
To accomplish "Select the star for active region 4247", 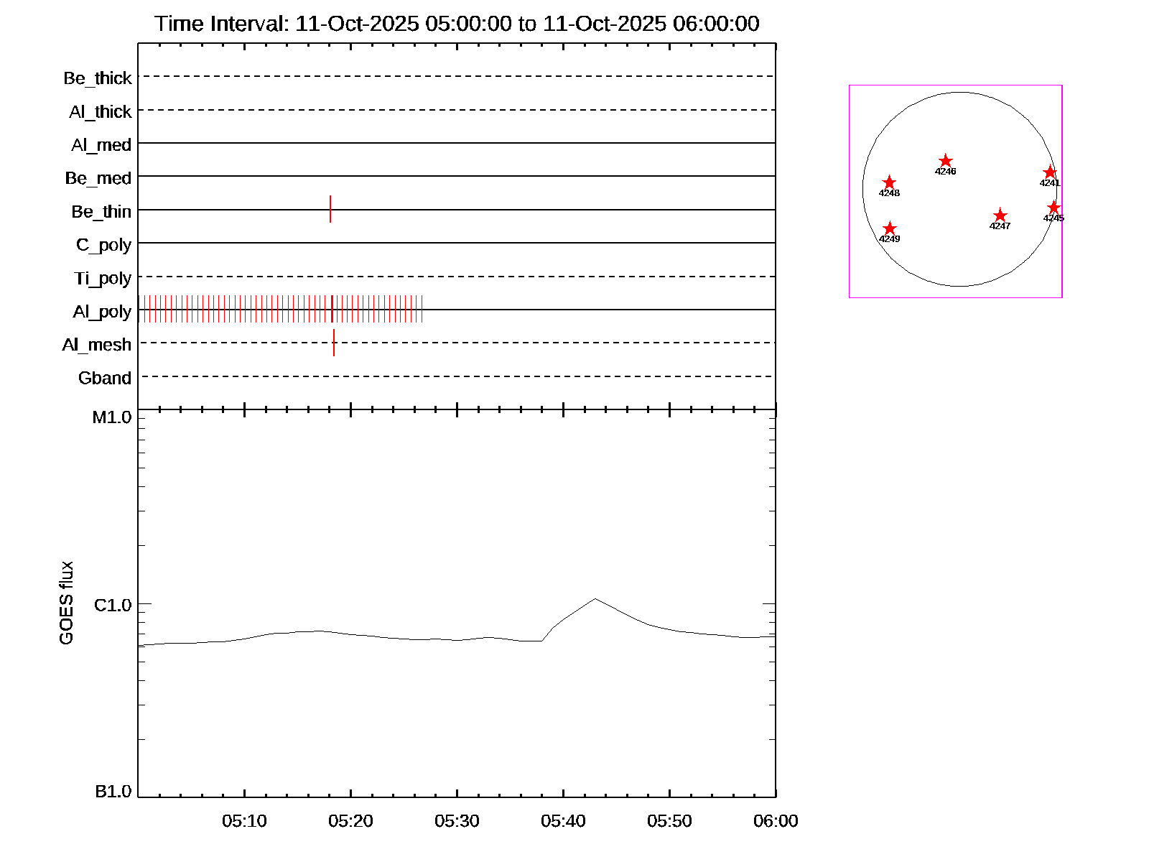I will pyautogui.click(x=1000, y=215).
